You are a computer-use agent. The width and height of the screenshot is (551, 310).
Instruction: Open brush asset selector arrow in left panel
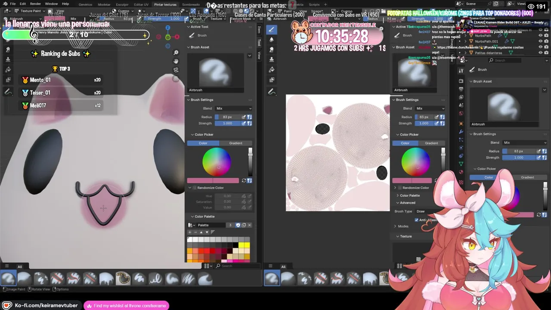(x=249, y=56)
